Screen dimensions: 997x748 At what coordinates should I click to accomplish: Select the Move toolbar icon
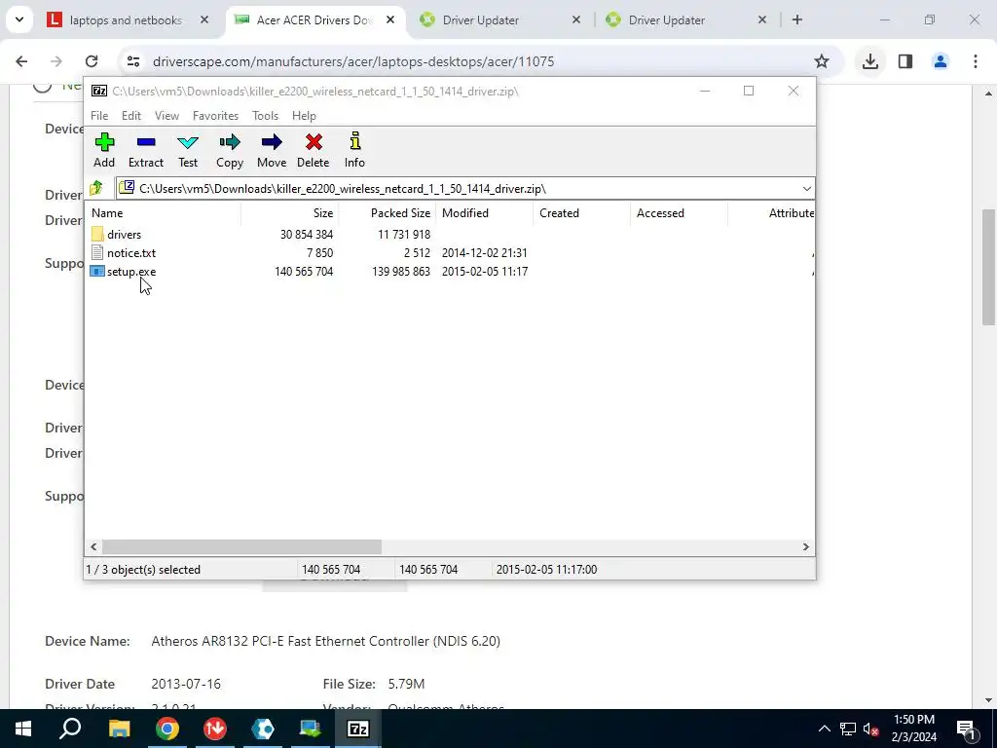point(272,150)
